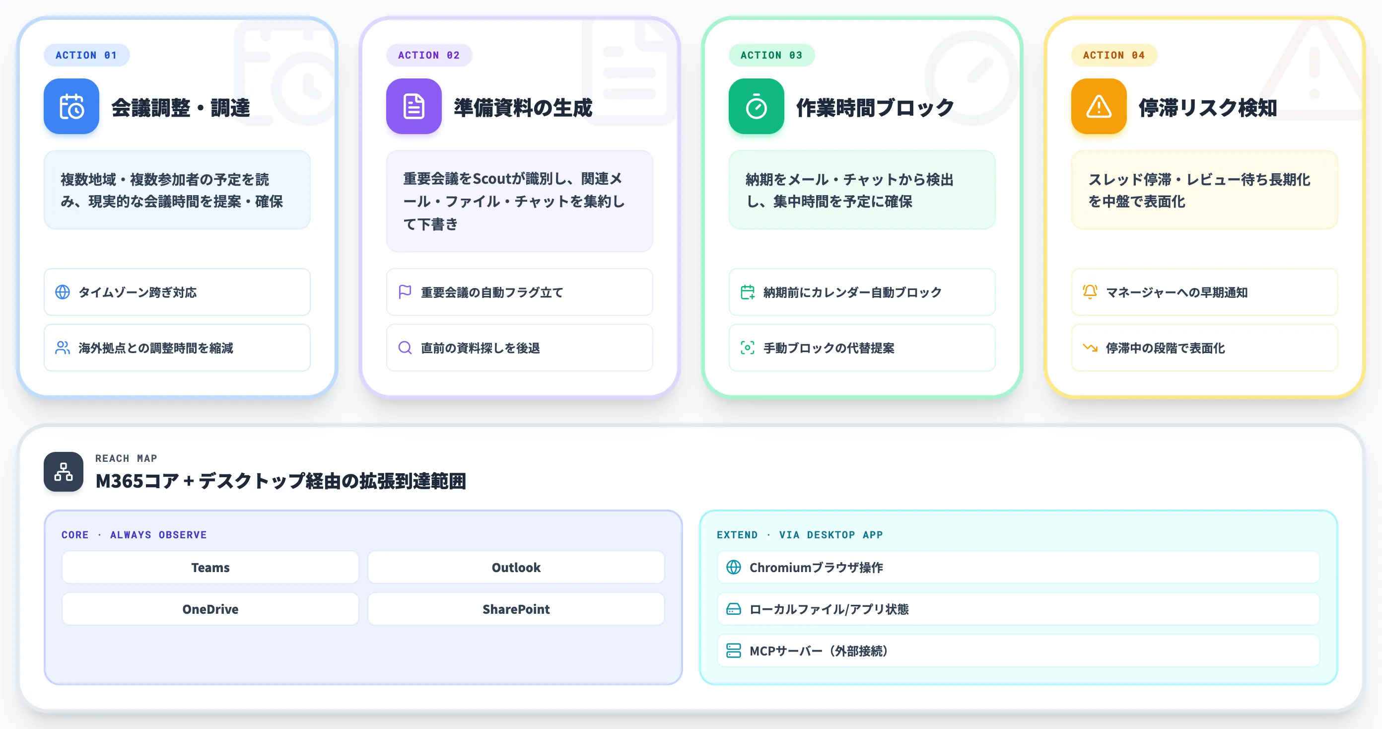Click the purple document icon for 準備資料の生成
Viewport: 1382px width, 729px height.
point(414,106)
